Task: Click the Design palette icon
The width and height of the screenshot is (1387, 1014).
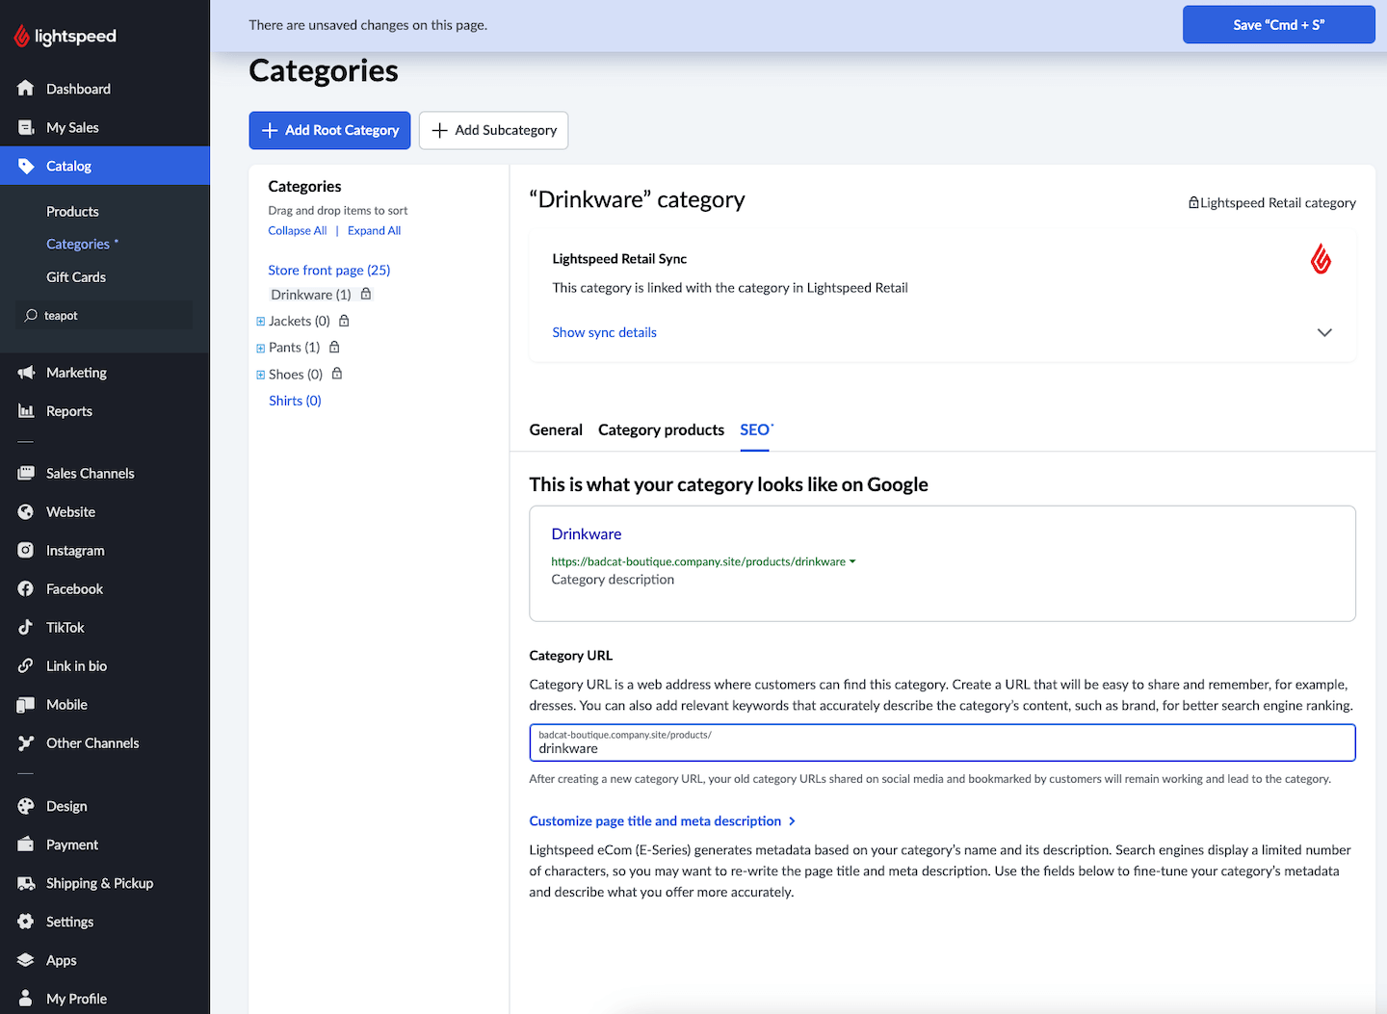Action: tap(26, 806)
